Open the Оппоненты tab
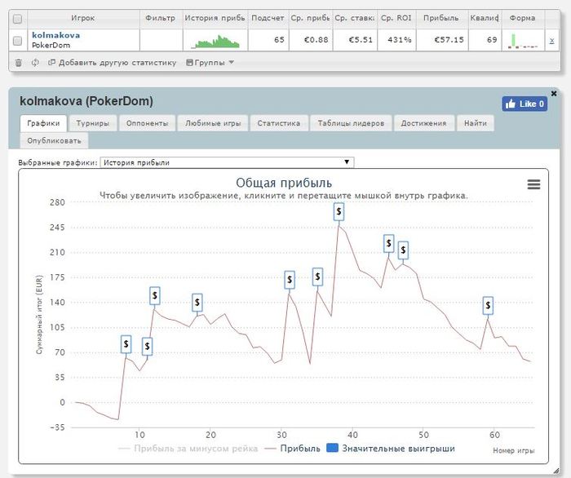Viewport: 571px width, 478px height. (147, 123)
